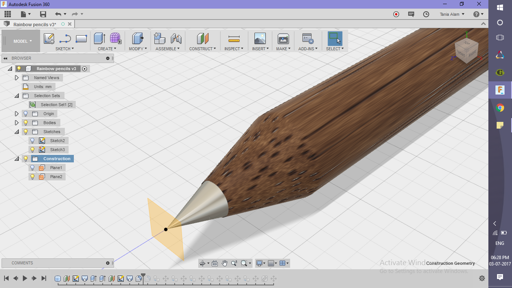This screenshot has width=512, height=288.
Task: Open the Viewports layout dropdown
Action: 284,263
